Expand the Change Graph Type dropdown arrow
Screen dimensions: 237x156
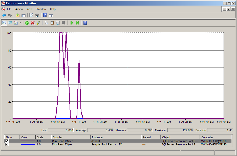click(x=20, y=23)
